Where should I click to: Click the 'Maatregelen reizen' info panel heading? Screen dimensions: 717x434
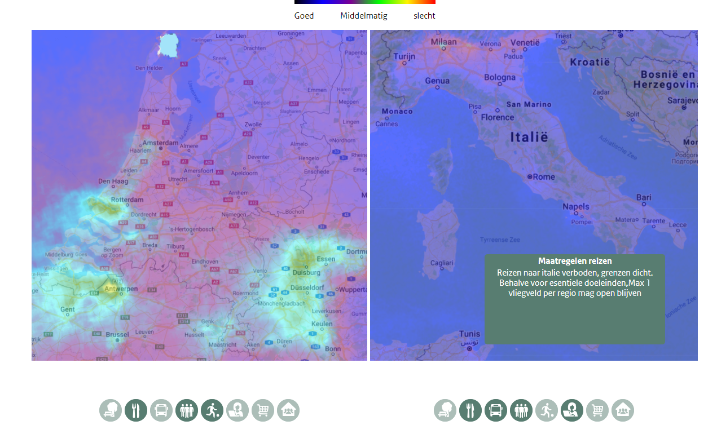click(575, 261)
